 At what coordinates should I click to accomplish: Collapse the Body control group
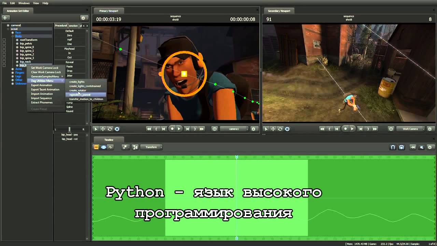coord(13,36)
